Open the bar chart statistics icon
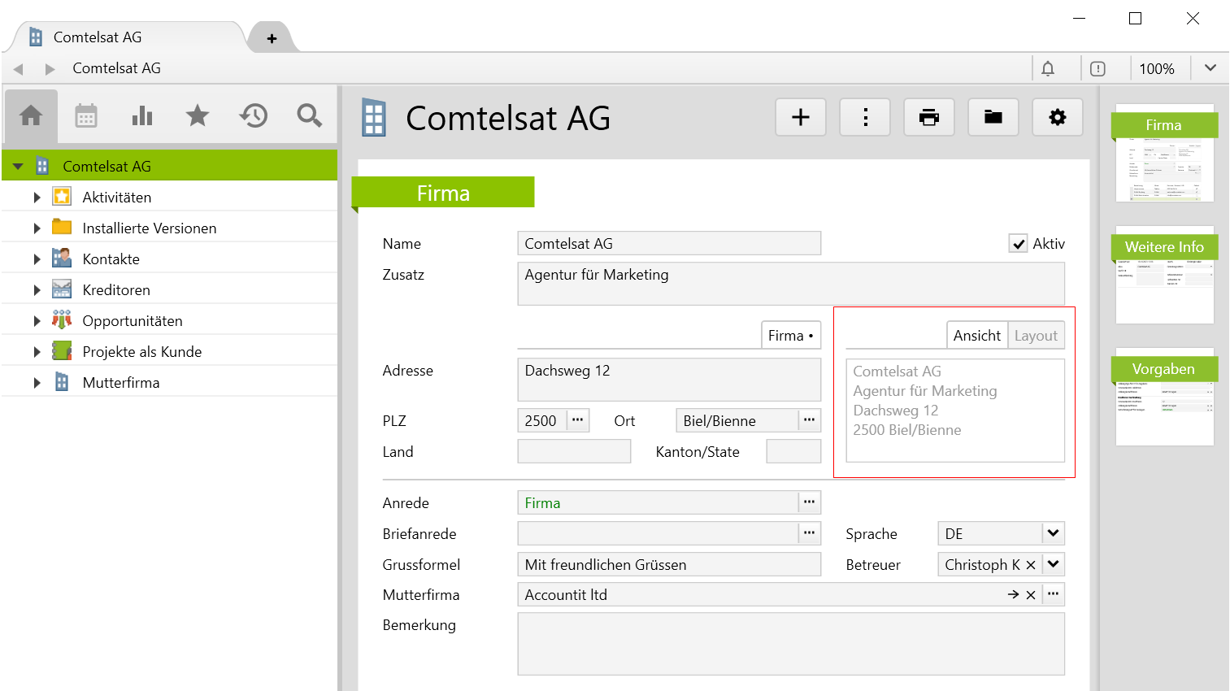The image size is (1230, 691). tap(142, 116)
